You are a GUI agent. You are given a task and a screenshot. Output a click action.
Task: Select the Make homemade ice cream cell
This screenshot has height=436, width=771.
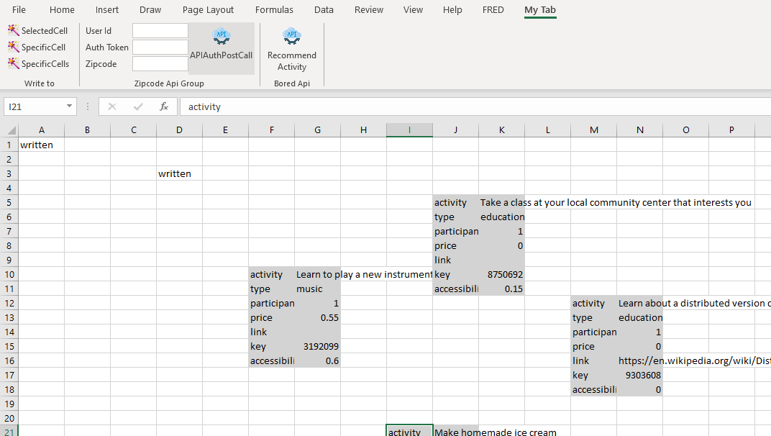point(456,431)
